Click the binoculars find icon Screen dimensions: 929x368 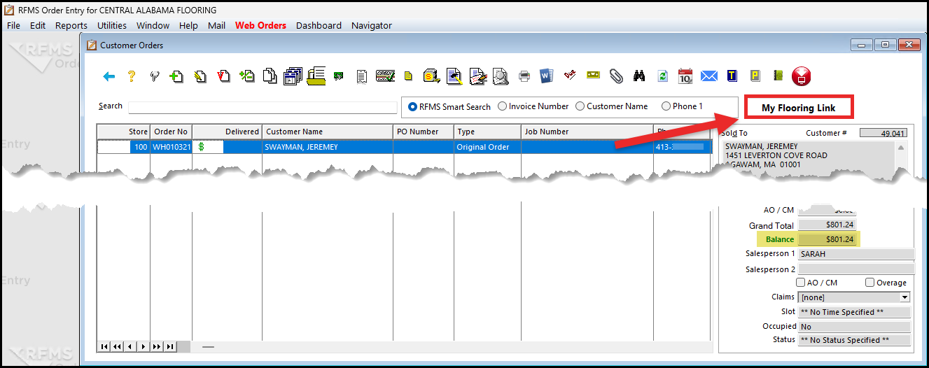pyautogui.click(x=639, y=76)
